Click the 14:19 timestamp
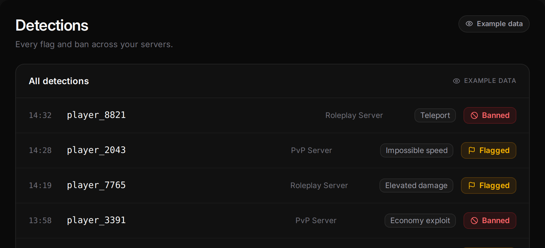This screenshot has height=248, width=545. click(40, 186)
